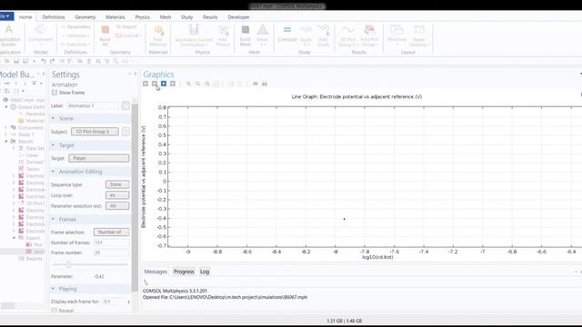Open the 1D Plot Group 5 ribbon dropdown
Viewport: 582px width, 327px height.
(x=347, y=35)
